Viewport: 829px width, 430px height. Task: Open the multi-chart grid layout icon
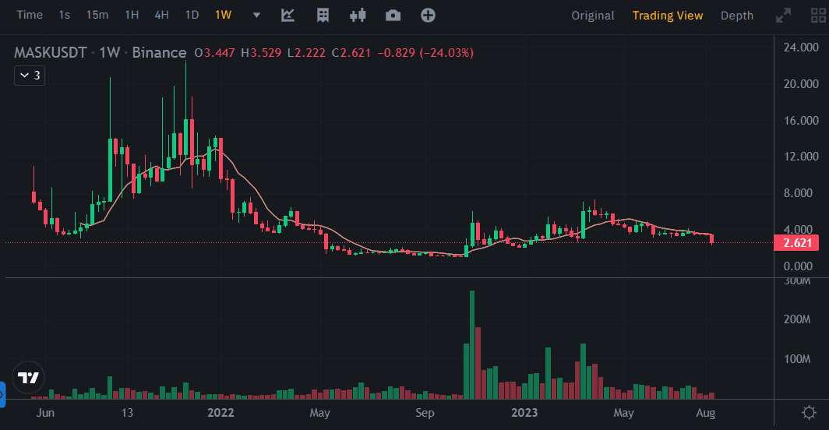click(817, 15)
